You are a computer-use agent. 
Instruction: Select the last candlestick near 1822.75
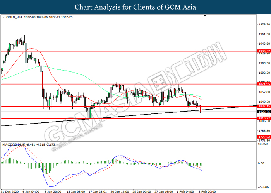pyautogui.click(x=201, y=108)
